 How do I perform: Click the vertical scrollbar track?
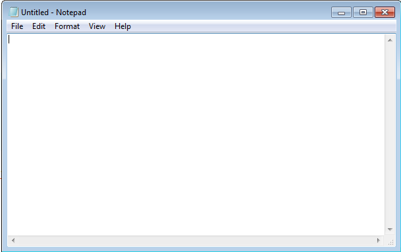click(390, 135)
